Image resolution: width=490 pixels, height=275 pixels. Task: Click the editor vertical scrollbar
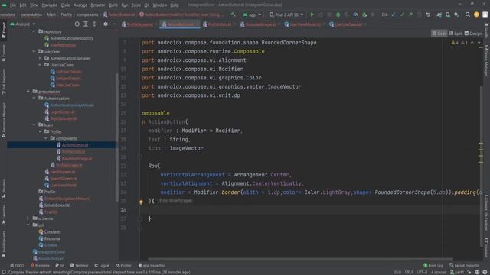(x=481, y=167)
